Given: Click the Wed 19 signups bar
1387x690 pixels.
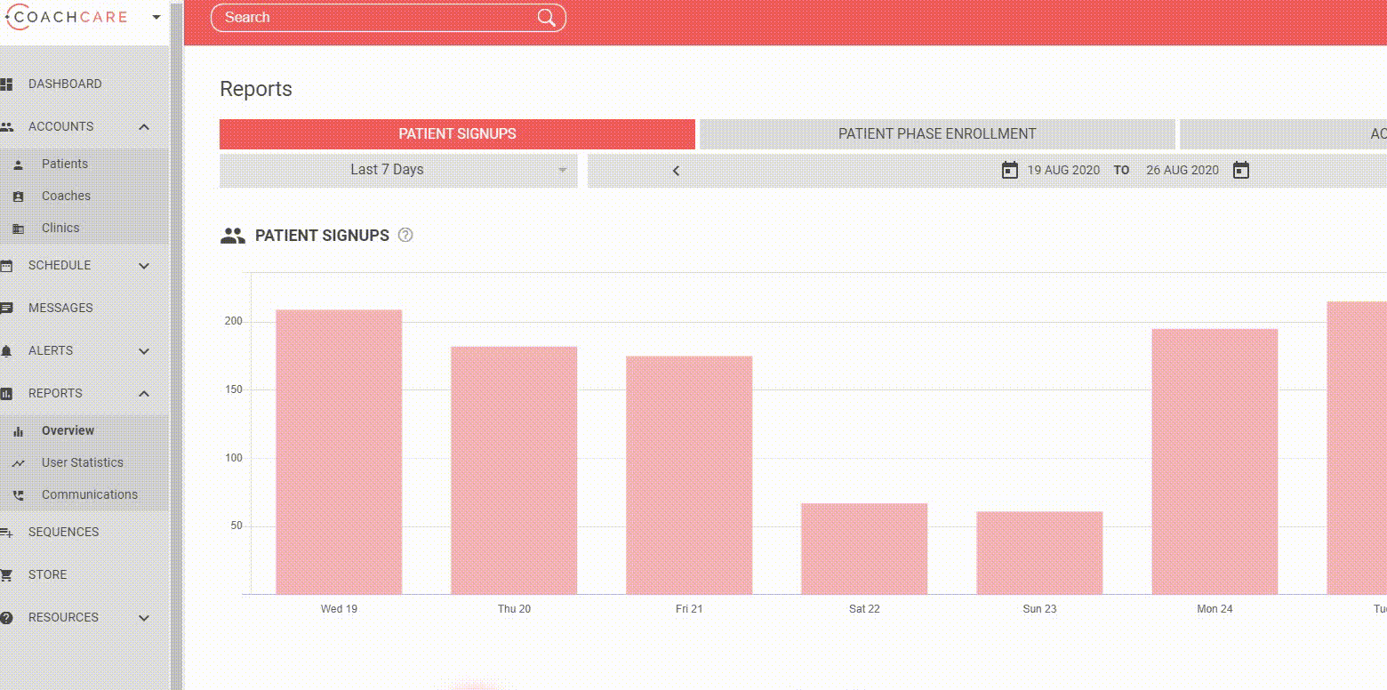Looking at the screenshot, I should (339, 452).
